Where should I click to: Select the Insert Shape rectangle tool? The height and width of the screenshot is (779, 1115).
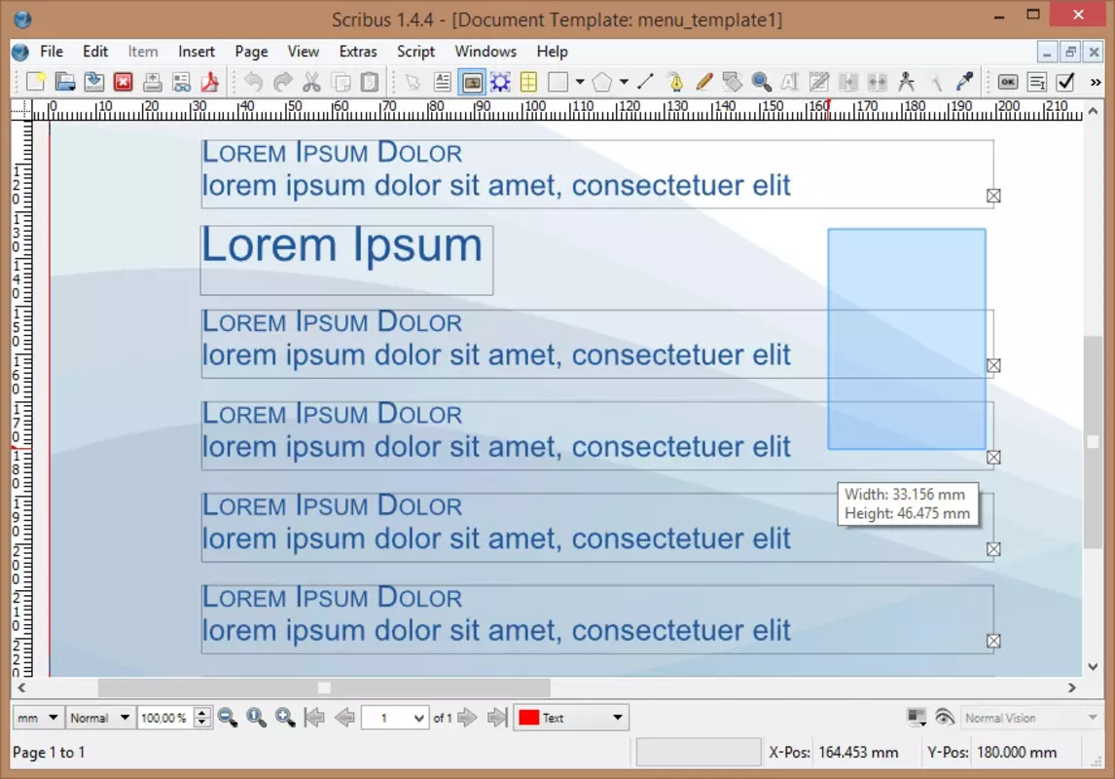(558, 82)
